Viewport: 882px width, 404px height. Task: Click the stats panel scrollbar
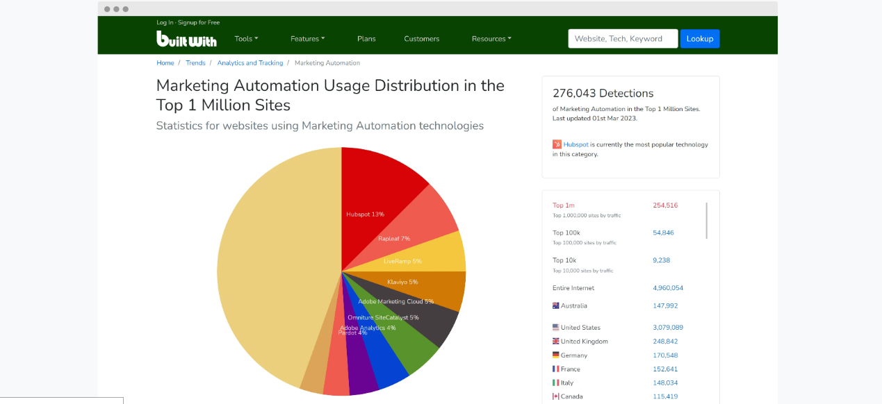point(707,221)
